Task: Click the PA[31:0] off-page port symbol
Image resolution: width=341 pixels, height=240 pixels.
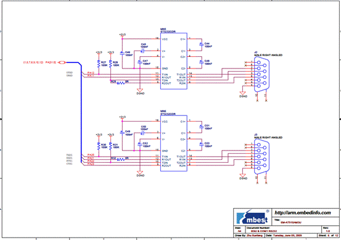Action: click(x=62, y=62)
